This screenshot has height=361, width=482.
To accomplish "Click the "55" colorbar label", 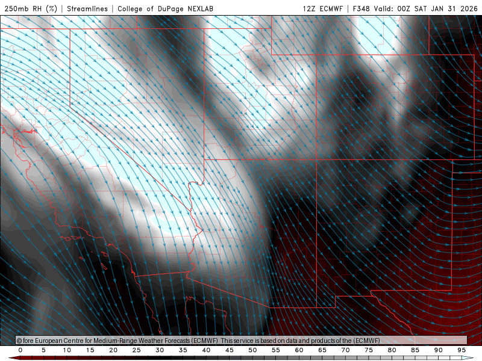I will [276, 350].
